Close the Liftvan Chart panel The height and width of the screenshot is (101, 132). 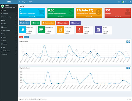pos(129,42)
